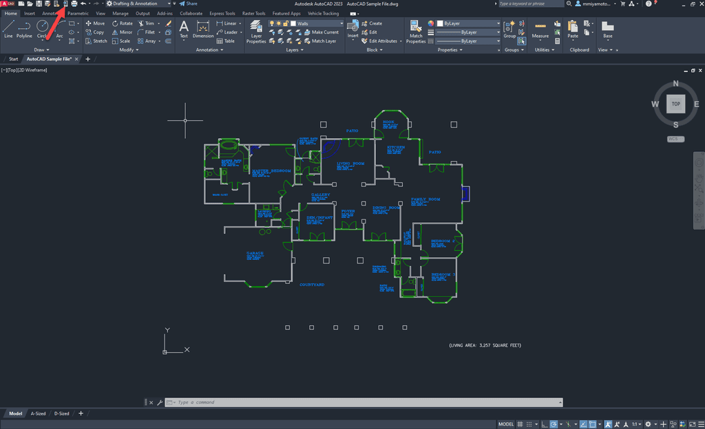Toggle object snap in the status bar

tap(593, 422)
